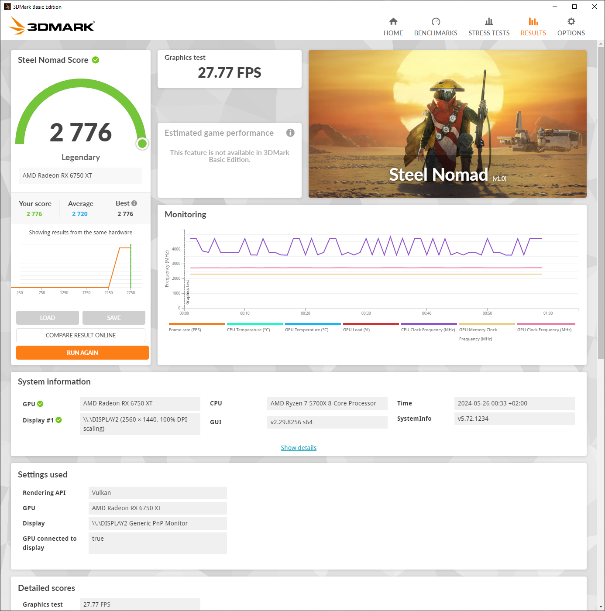The image size is (605, 611).
Task: Click the DISPLAY2 2560 × 1440 field
Action: pyautogui.click(x=140, y=424)
